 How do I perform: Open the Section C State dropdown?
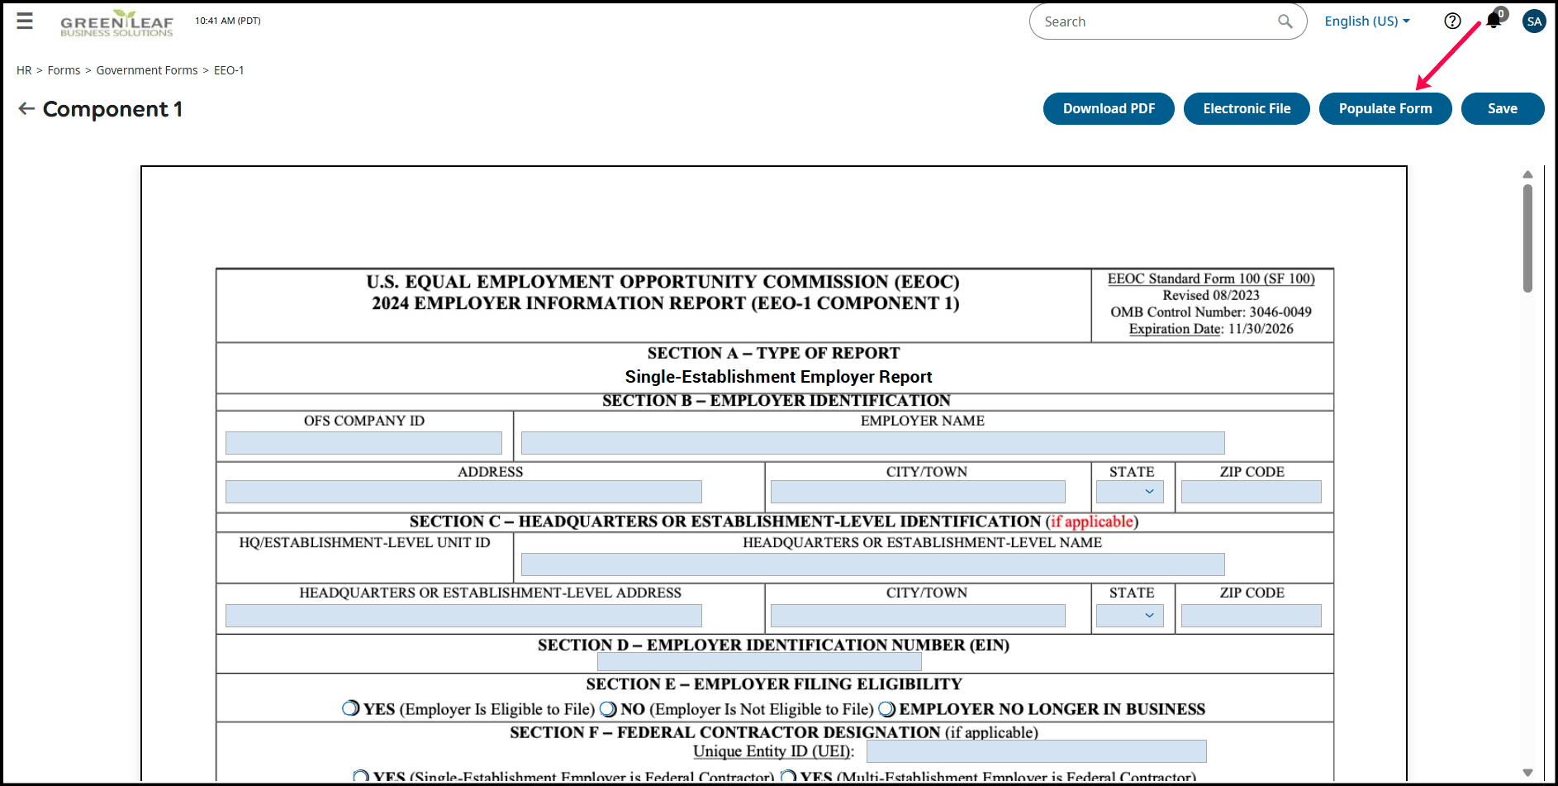pos(1130,616)
